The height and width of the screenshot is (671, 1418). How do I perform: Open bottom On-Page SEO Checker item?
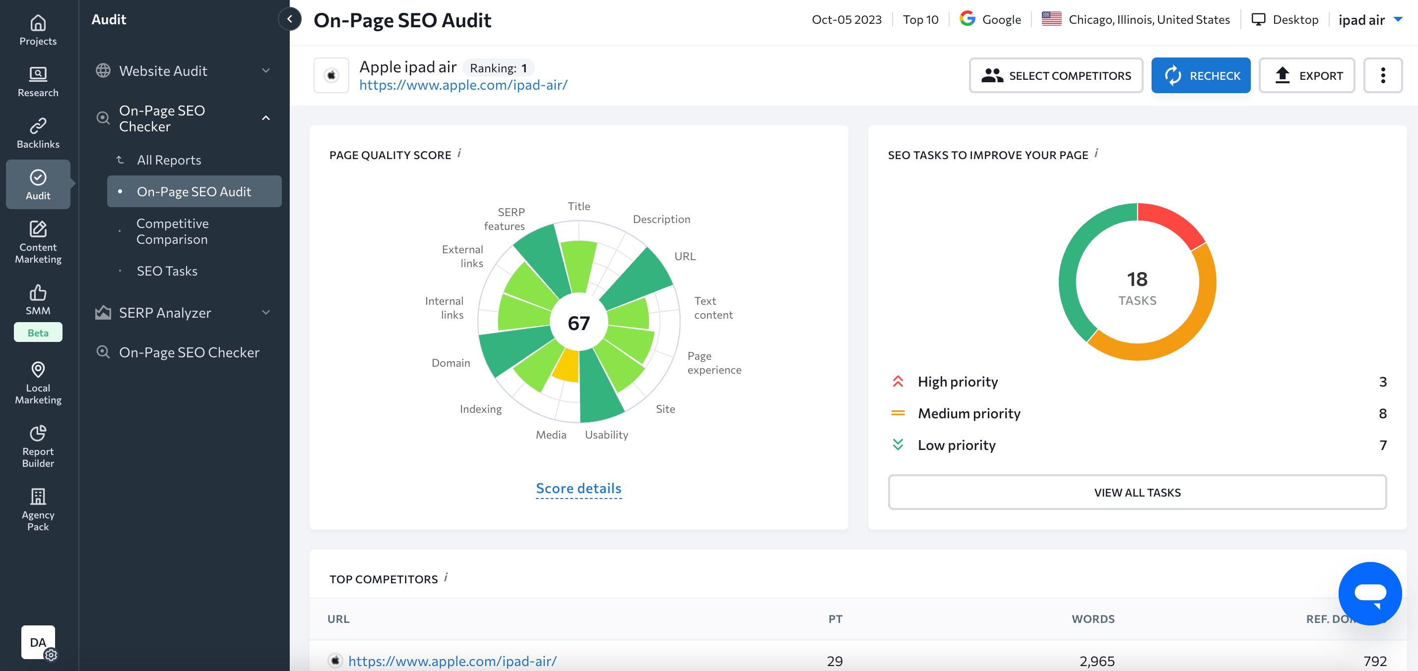pyautogui.click(x=190, y=352)
